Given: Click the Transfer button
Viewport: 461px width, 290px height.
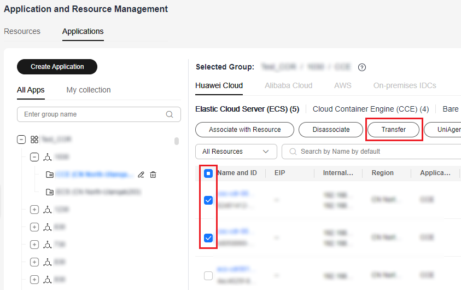Looking at the screenshot, I should point(394,130).
